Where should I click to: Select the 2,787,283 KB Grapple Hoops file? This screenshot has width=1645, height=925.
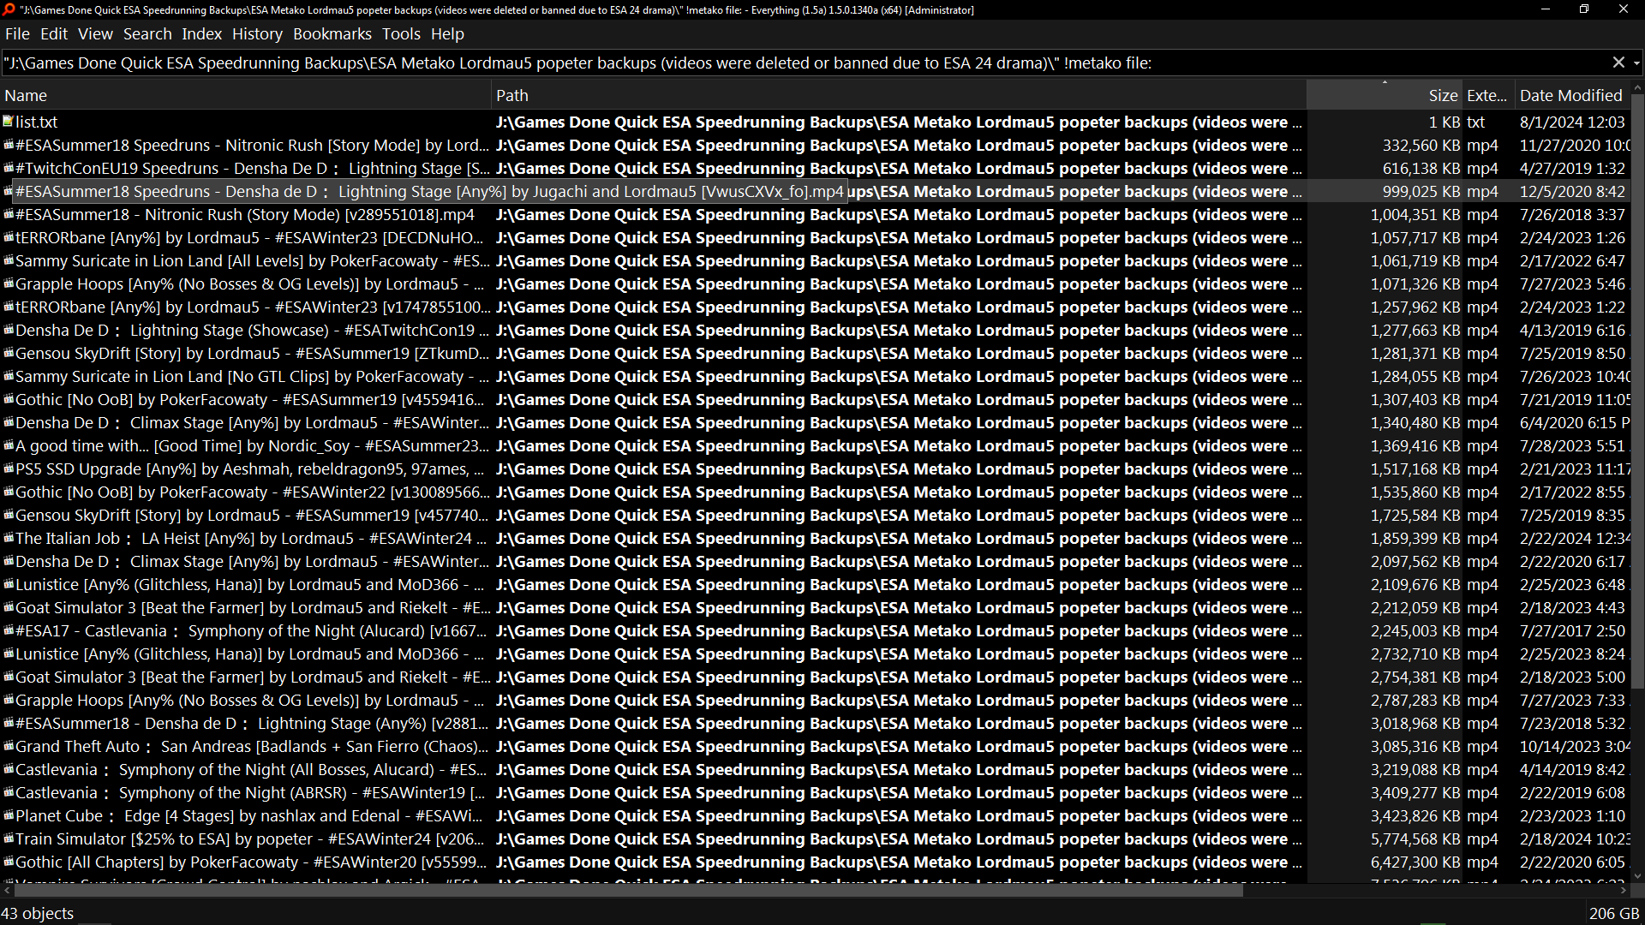coord(249,700)
